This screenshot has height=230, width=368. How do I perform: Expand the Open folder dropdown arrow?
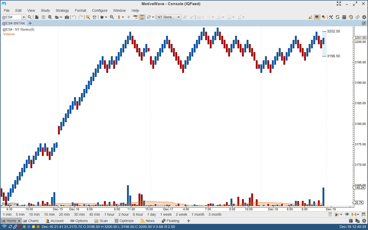61,17
